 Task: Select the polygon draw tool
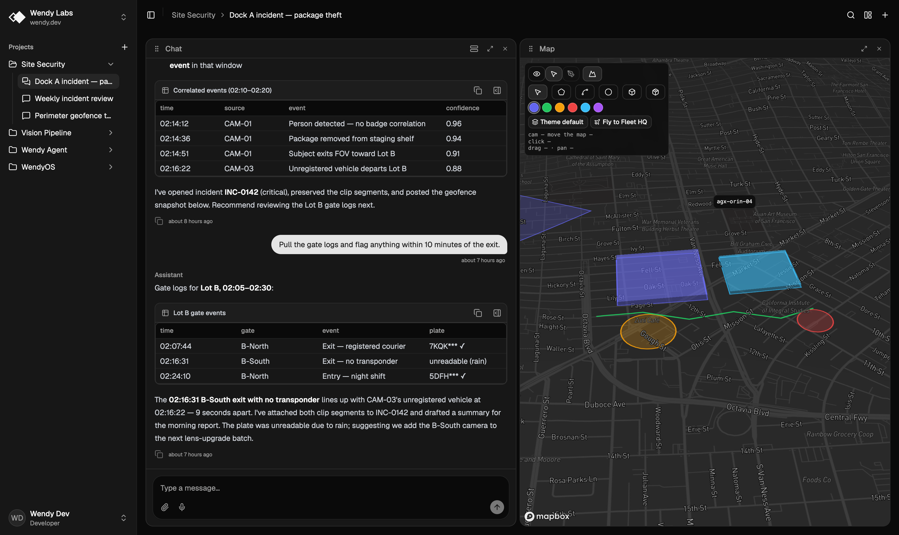[x=561, y=92]
